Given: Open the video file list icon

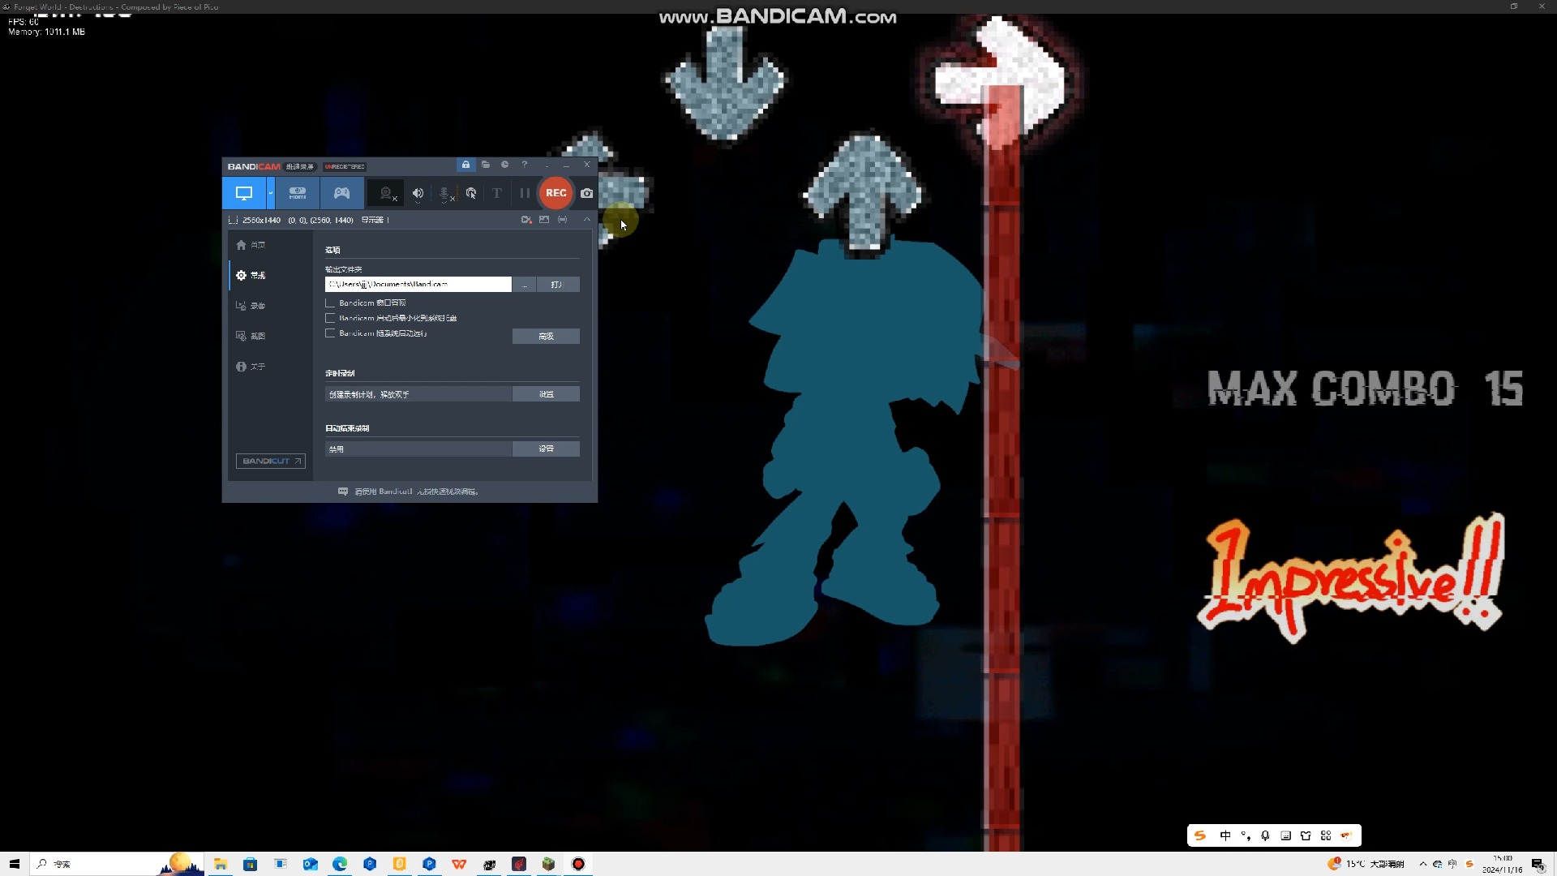Looking at the screenshot, I should [x=526, y=220].
